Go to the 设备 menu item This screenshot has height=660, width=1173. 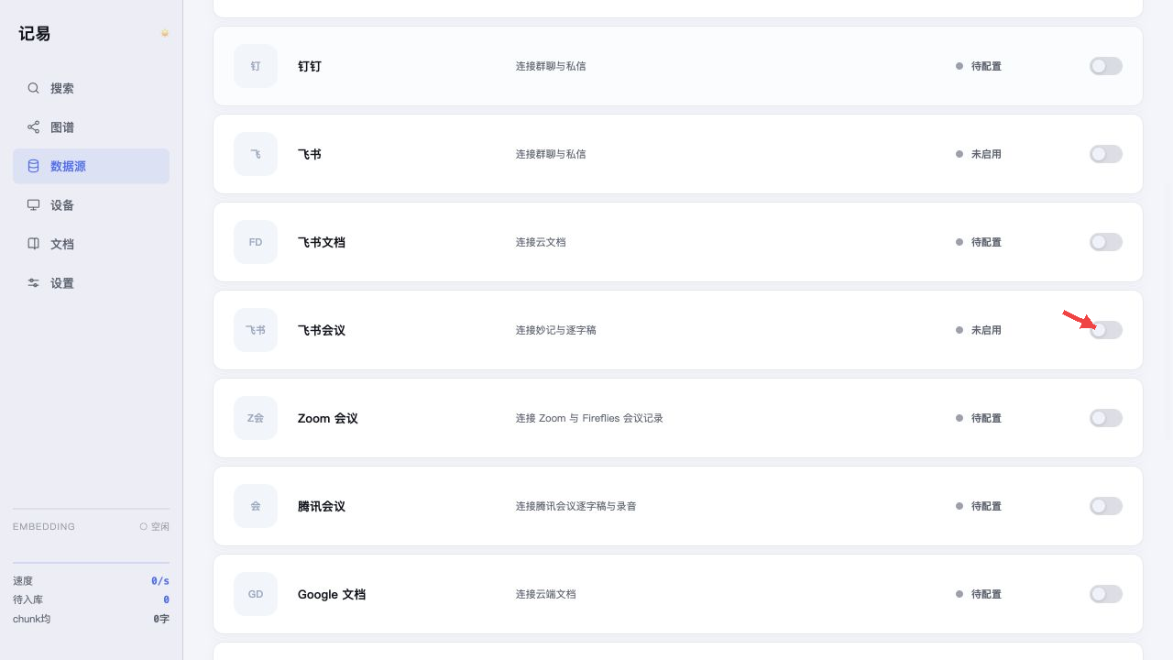pos(91,205)
